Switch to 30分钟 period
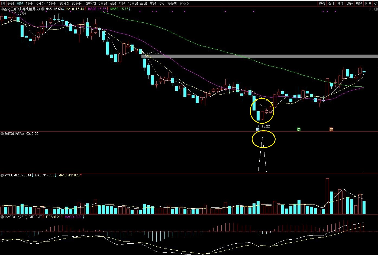This screenshot has height=255, width=378. (64, 4)
